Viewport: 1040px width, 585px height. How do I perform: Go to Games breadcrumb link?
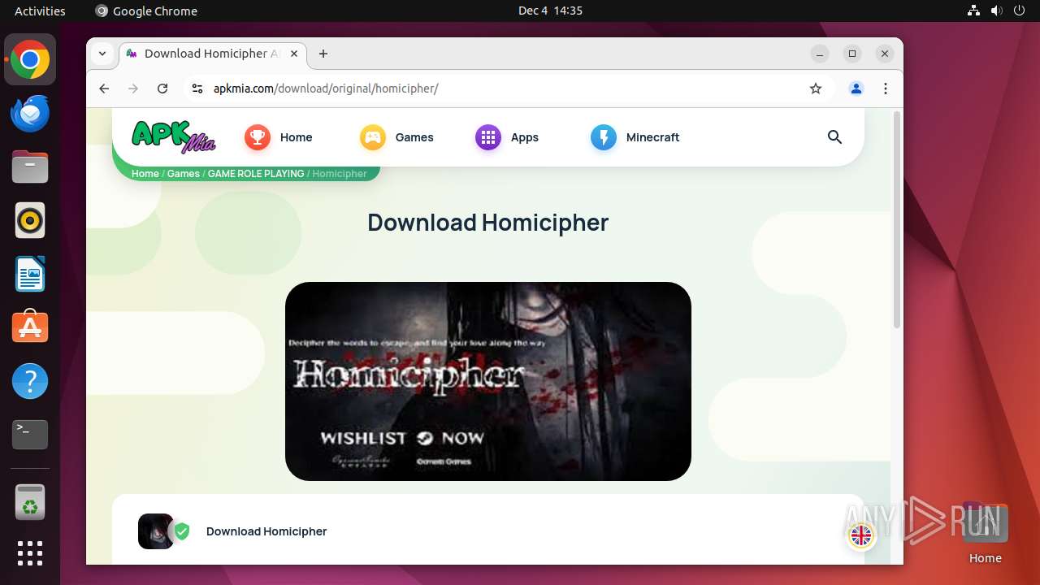coord(184,174)
